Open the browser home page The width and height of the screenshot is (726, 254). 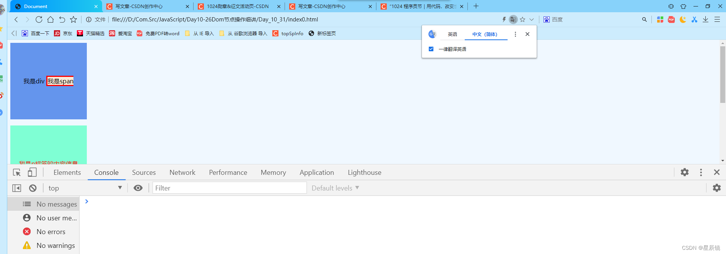pos(50,20)
